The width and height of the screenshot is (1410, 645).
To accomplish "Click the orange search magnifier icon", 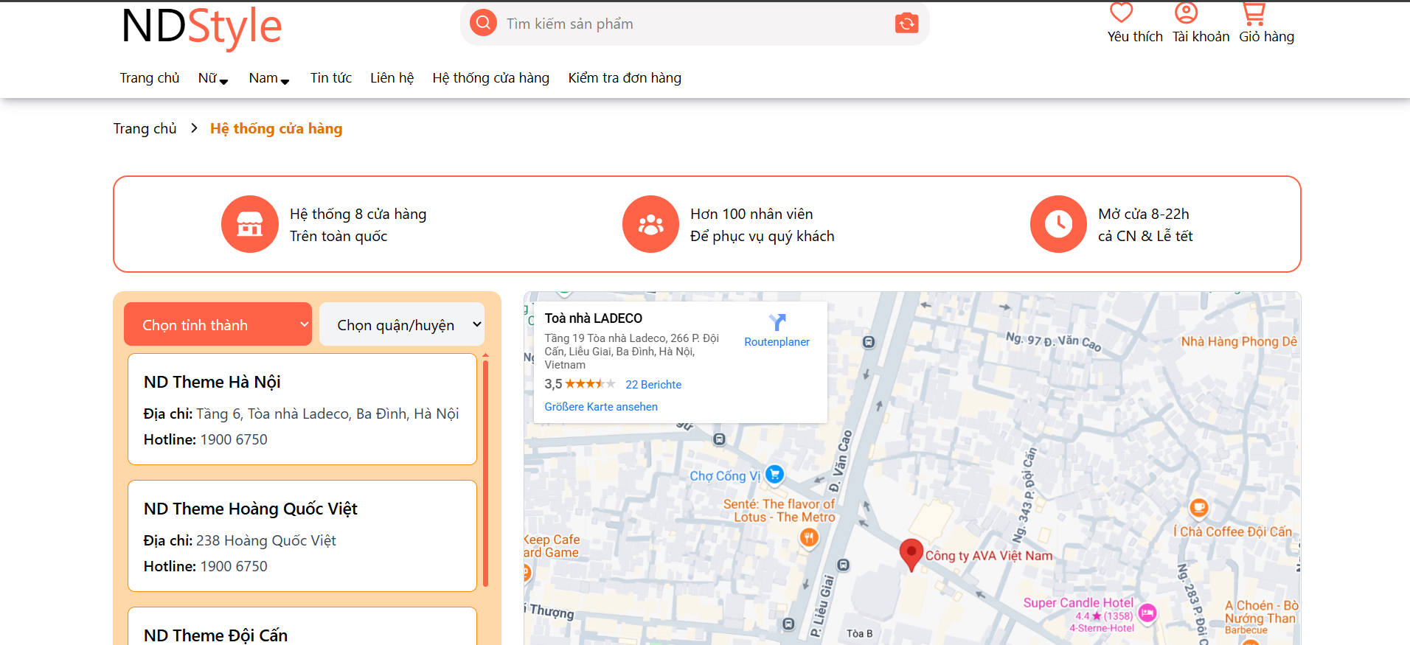I will pos(483,23).
